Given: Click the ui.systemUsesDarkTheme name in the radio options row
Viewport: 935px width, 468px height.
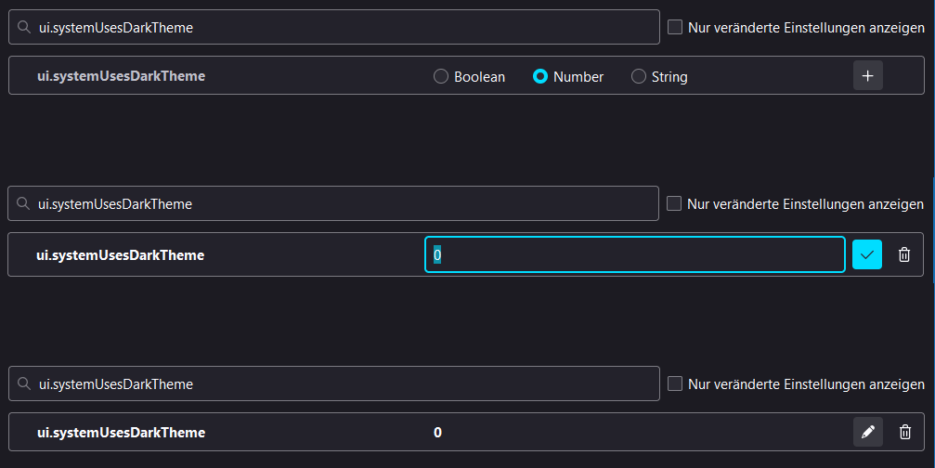Looking at the screenshot, I should (x=121, y=76).
